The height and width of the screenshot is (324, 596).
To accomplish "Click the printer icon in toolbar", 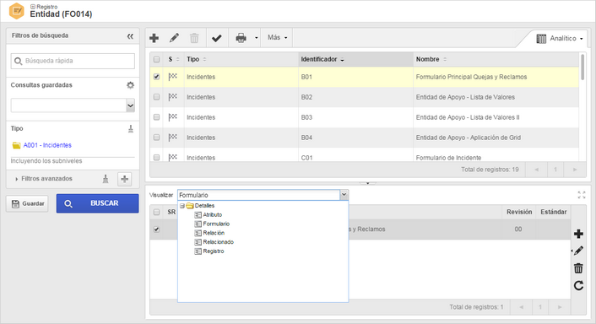I will [241, 38].
